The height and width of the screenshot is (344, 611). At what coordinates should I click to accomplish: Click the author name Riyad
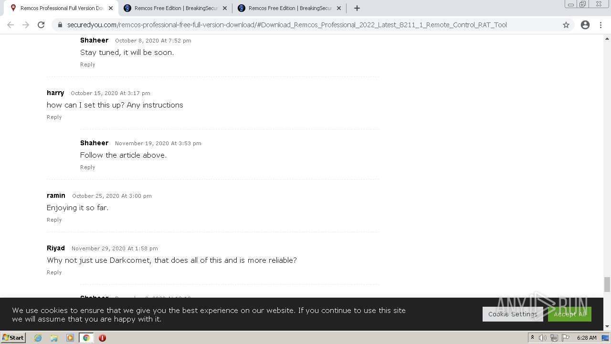(x=55, y=248)
